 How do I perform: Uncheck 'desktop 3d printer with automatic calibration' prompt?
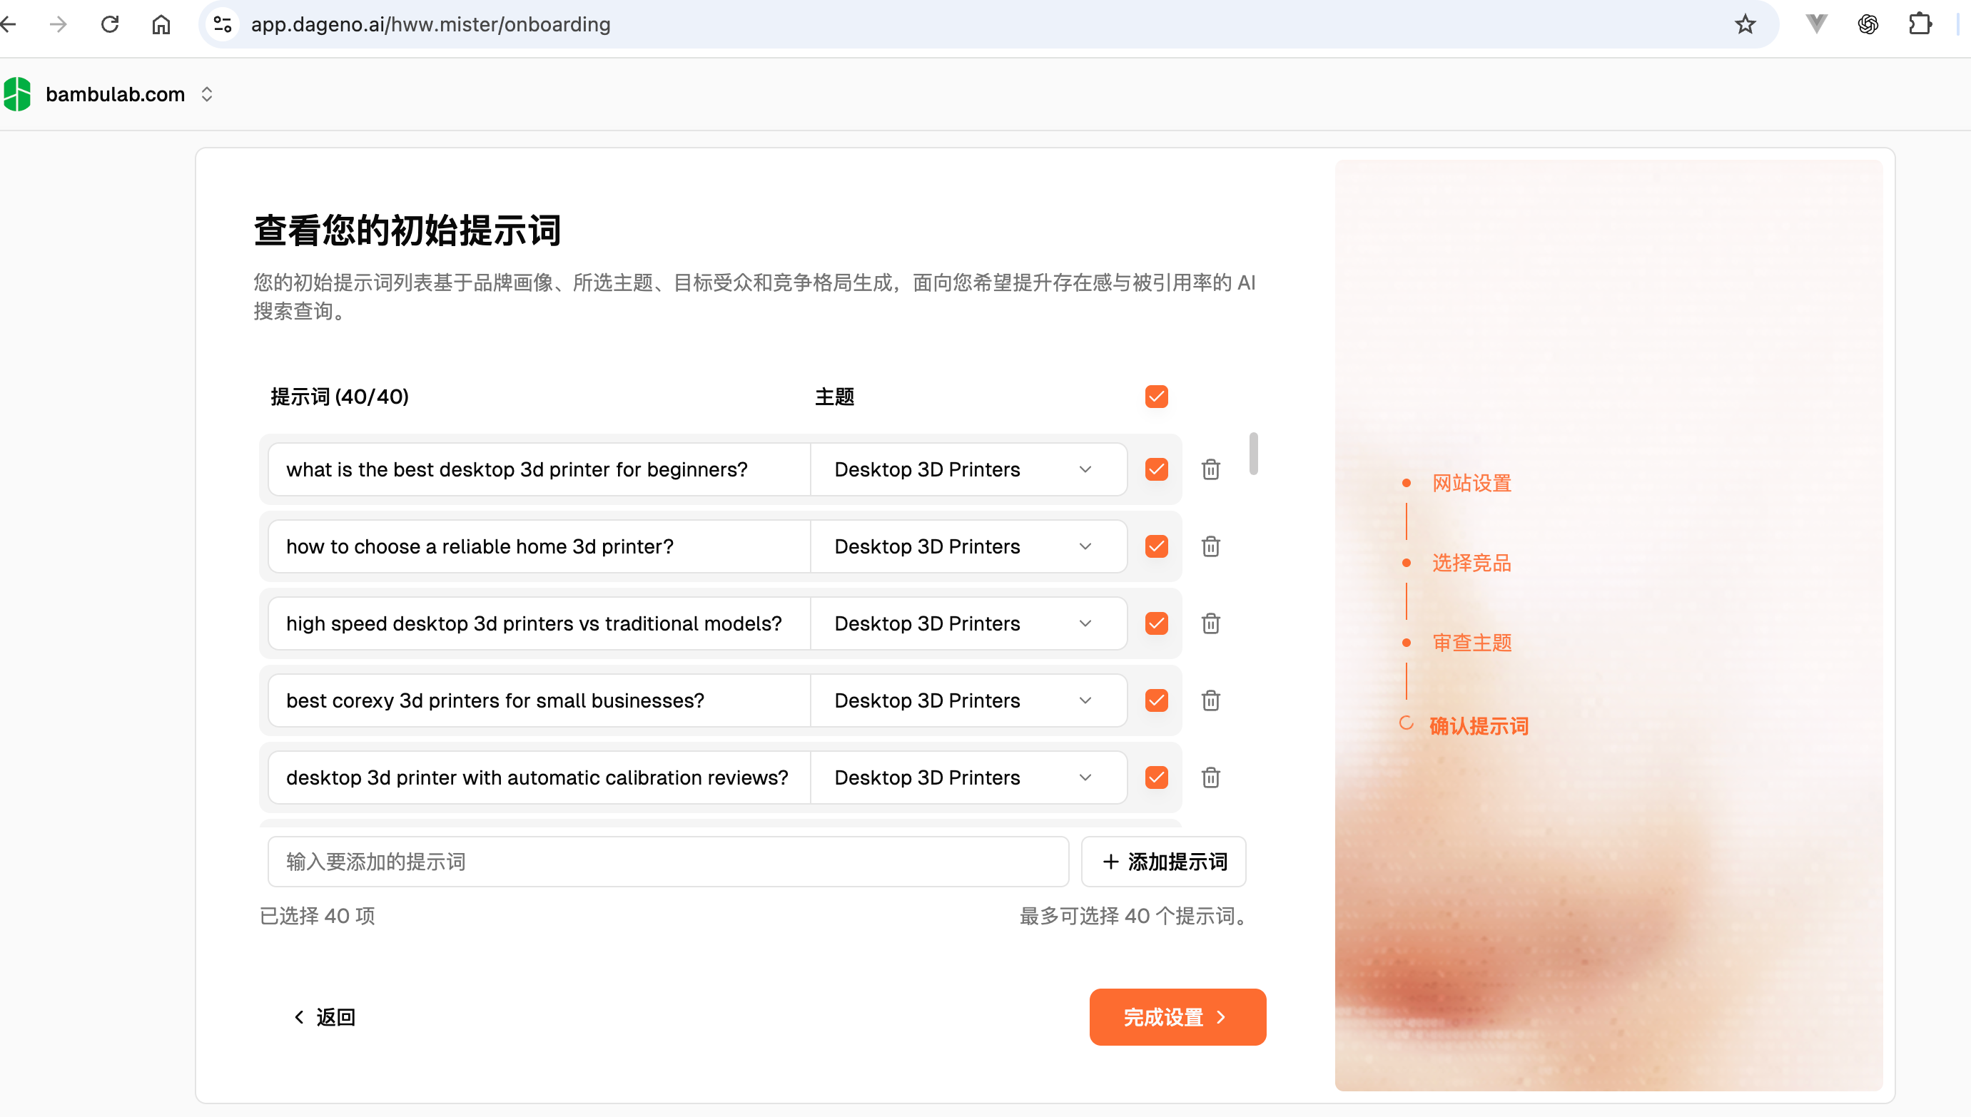coord(1156,777)
